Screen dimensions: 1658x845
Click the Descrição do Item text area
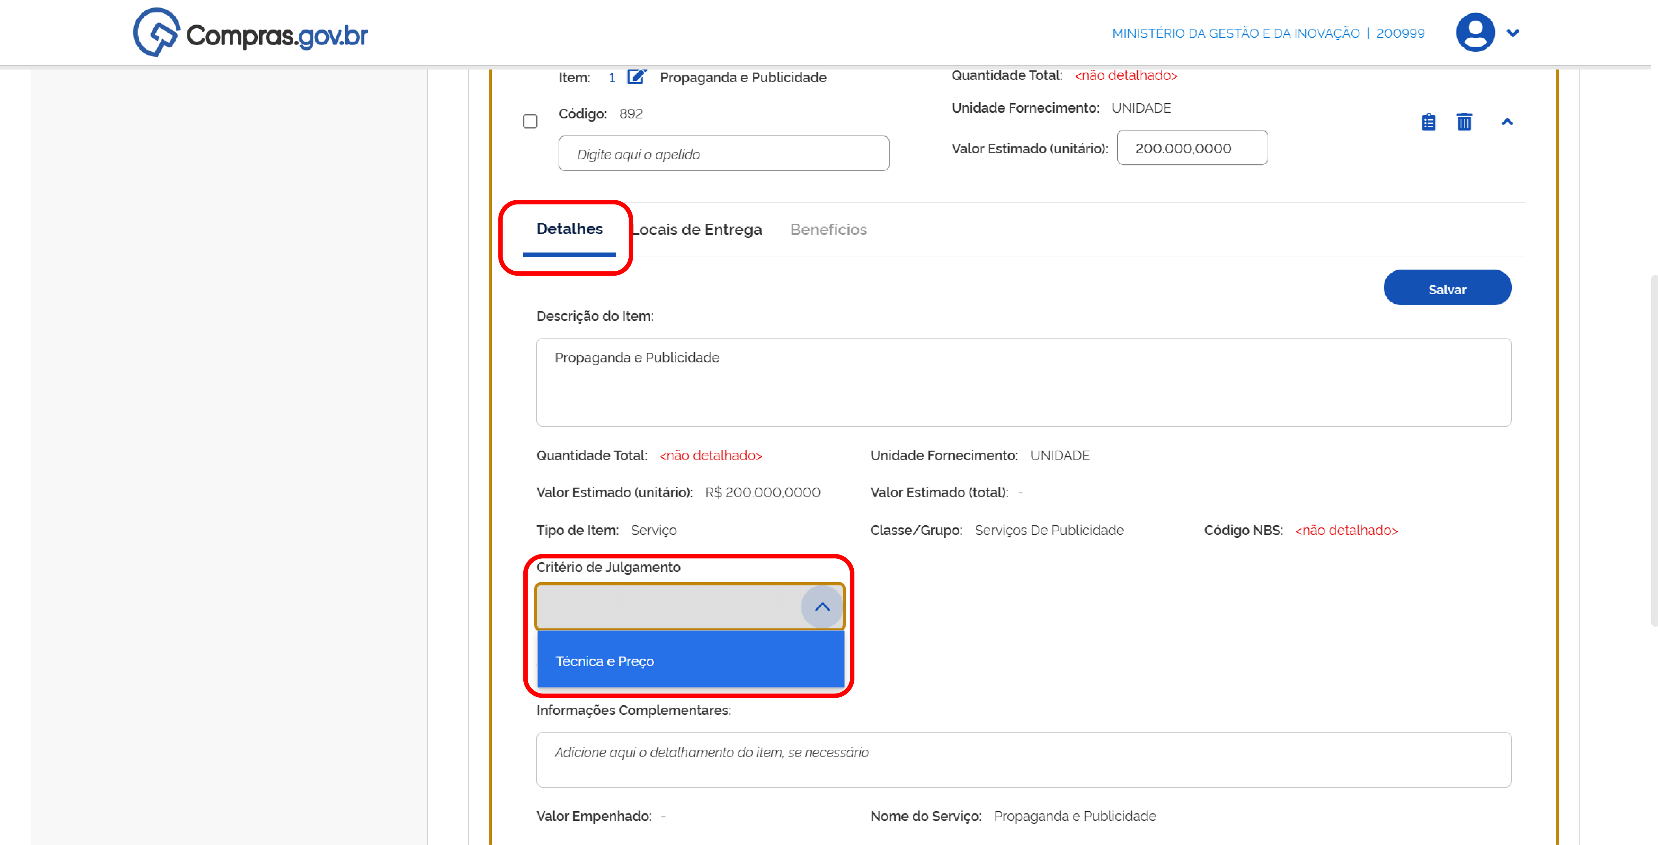click(x=1023, y=382)
